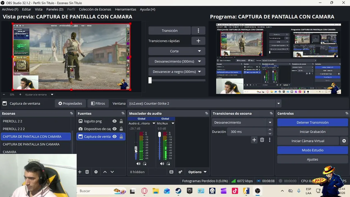
Task: Click the Mic/Aux volume fader
Action: [x=159, y=134]
